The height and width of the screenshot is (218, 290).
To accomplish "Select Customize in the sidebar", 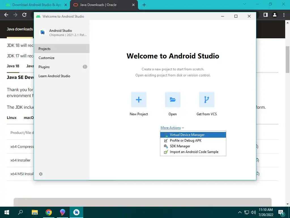I will tap(61, 58).
